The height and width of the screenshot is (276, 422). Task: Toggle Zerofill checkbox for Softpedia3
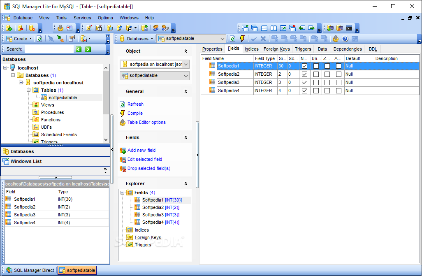pyautogui.click(x=327, y=82)
